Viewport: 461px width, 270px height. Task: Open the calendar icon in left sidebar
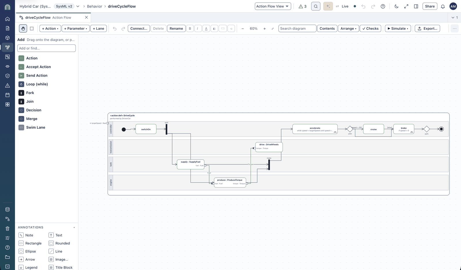(7, 95)
